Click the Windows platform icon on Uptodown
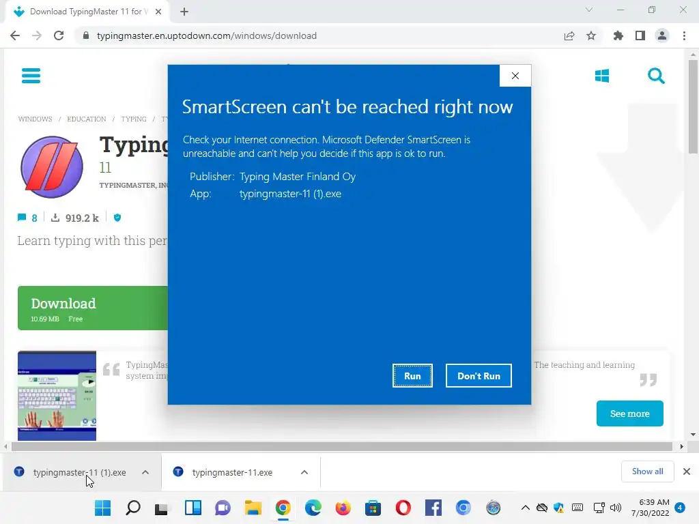 [x=602, y=76]
